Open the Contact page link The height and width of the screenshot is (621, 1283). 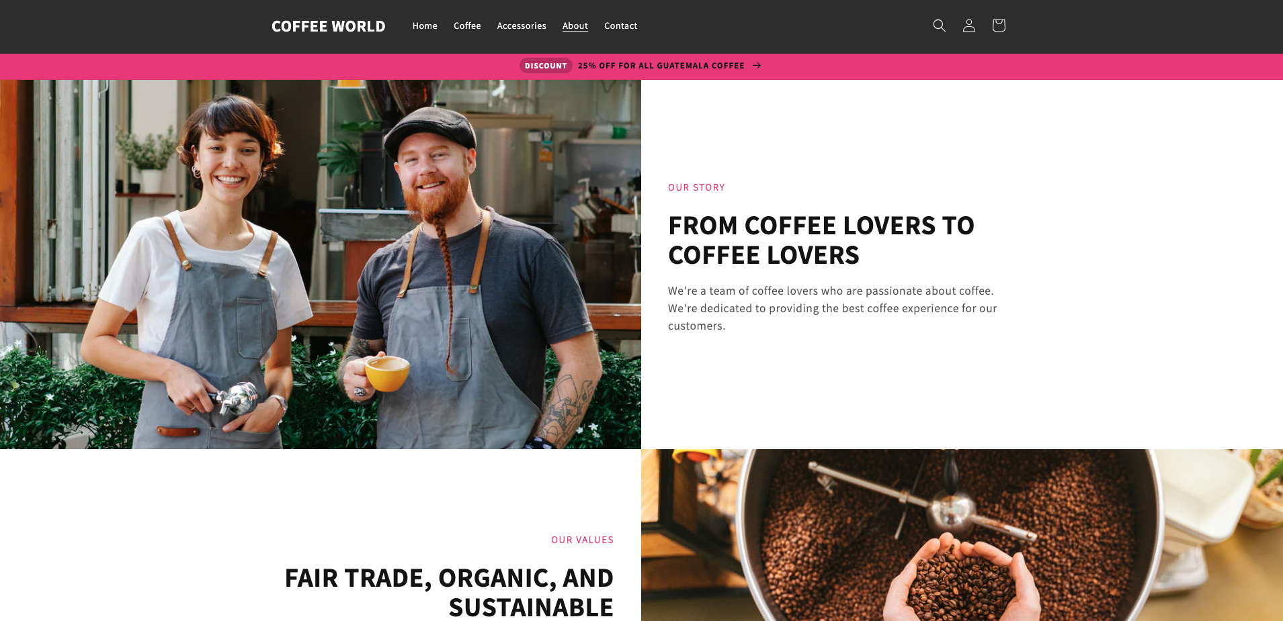coord(620,26)
